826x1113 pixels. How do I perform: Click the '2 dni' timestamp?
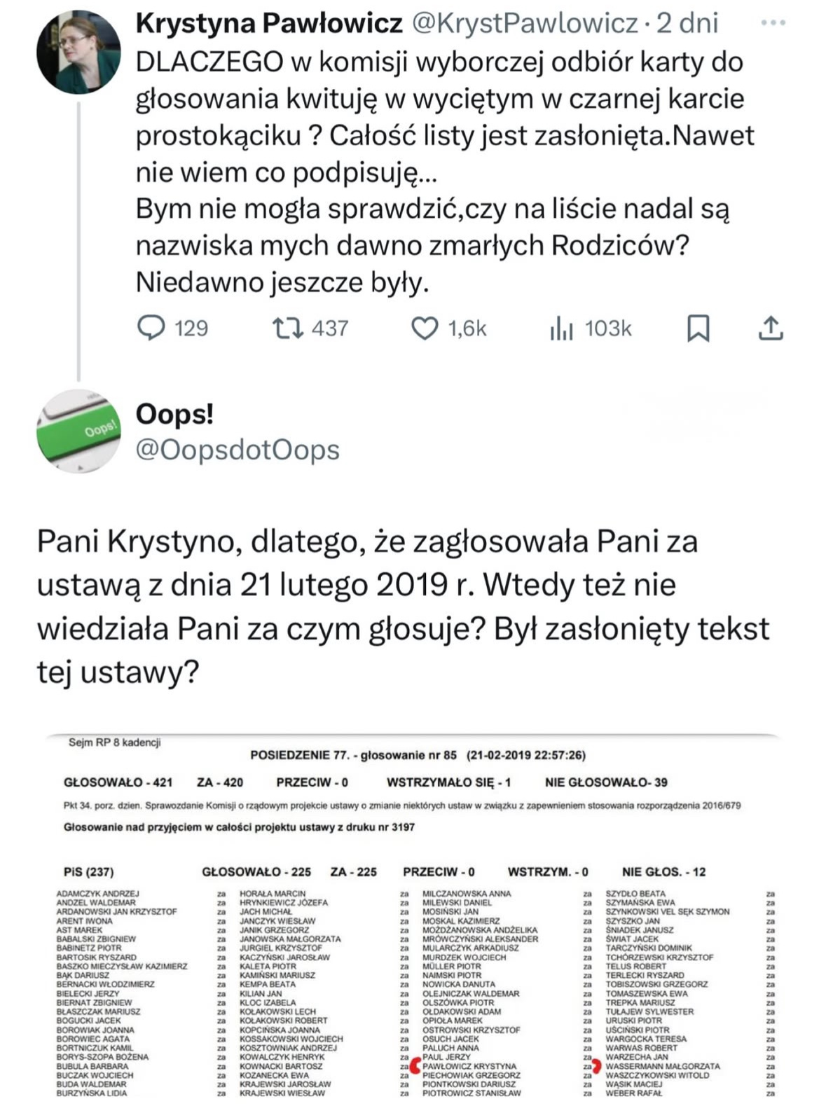pyautogui.click(x=687, y=23)
